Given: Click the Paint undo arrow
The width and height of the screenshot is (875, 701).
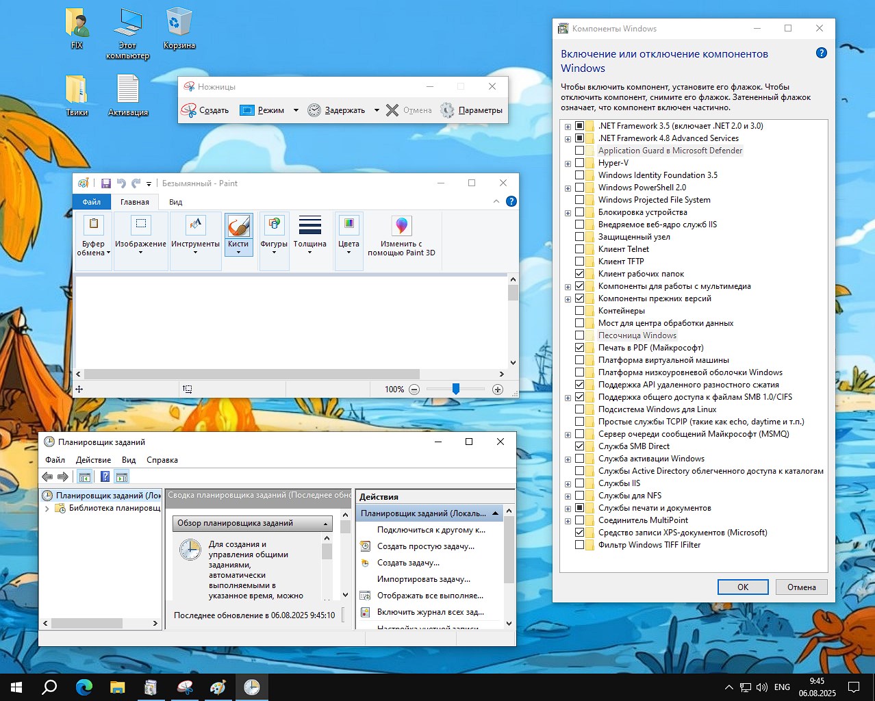Looking at the screenshot, I should tap(121, 183).
